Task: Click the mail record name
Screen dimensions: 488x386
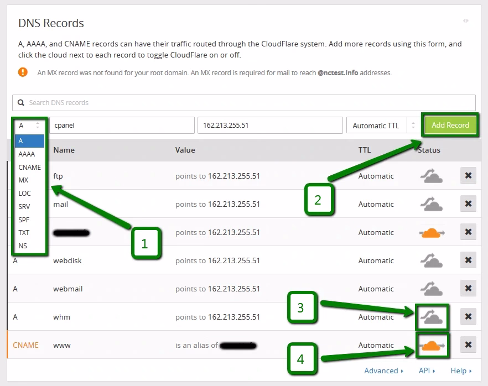Action: pos(61,205)
